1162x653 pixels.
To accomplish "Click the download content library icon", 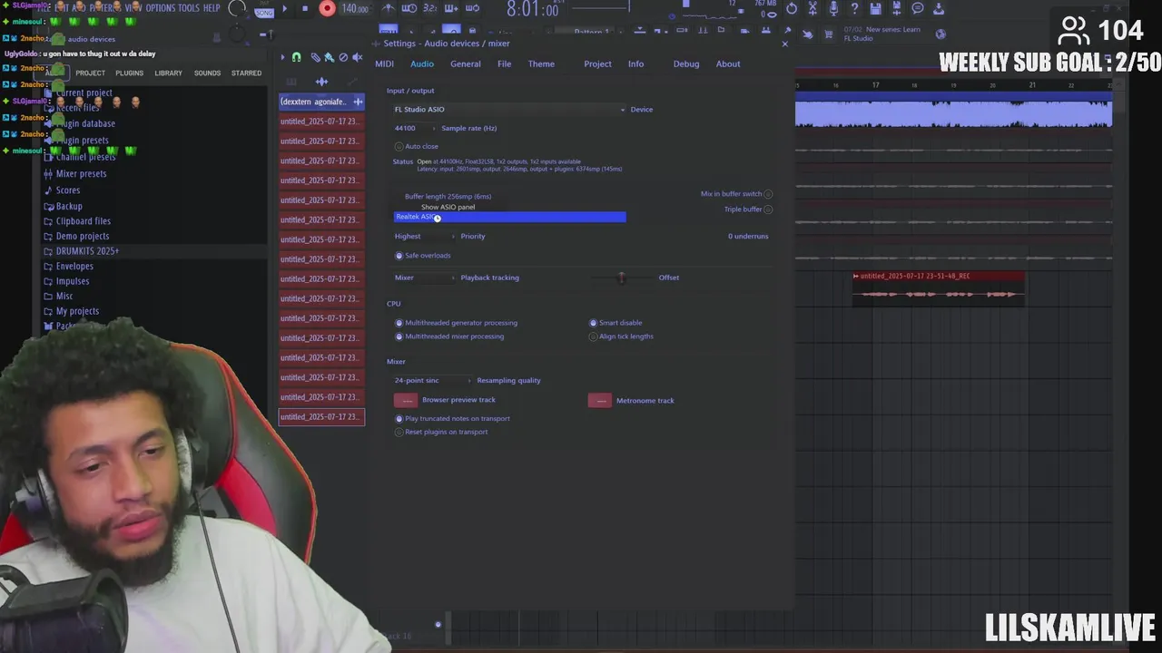I will [x=939, y=8].
